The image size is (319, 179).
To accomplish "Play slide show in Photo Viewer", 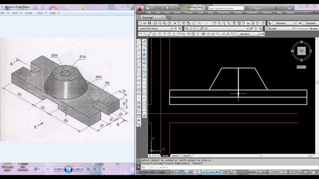I will [69, 169].
